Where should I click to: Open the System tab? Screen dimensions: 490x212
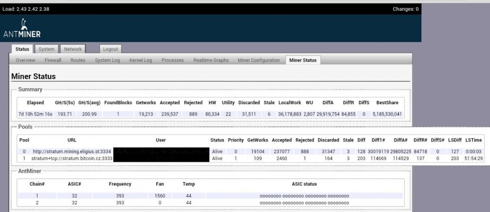click(x=47, y=49)
